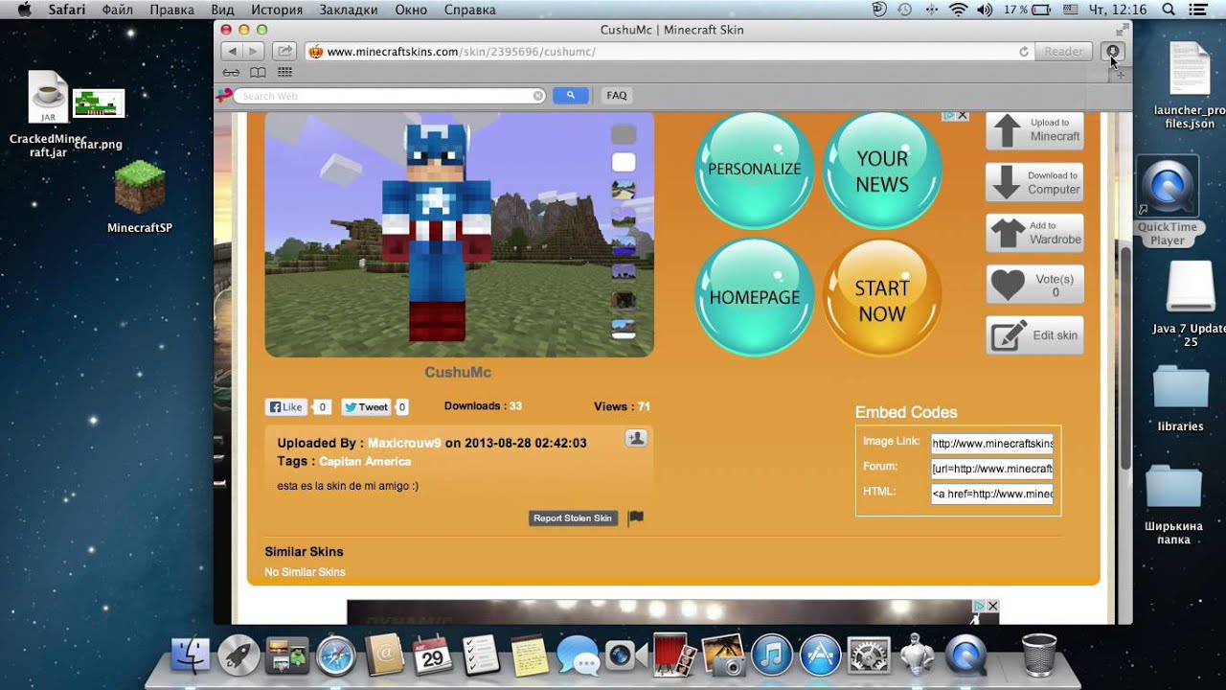Click the Reader button in the address bar
The height and width of the screenshot is (690, 1226).
click(x=1063, y=52)
